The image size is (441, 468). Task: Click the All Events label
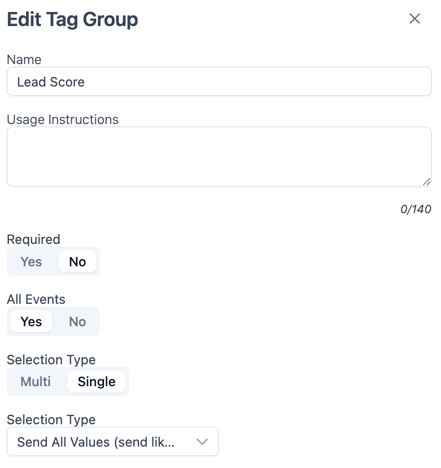pos(36,299)
